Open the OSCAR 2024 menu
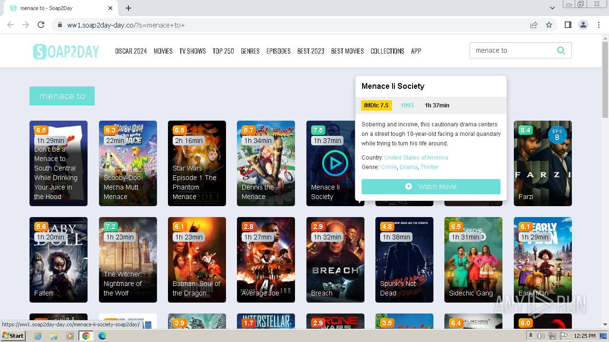 click(x=131, y=51)
